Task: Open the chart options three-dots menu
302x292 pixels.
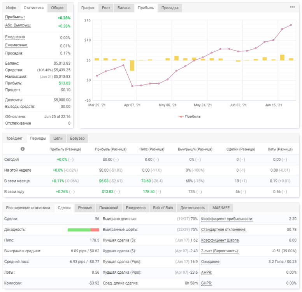Action: click(x=292, y=7)
